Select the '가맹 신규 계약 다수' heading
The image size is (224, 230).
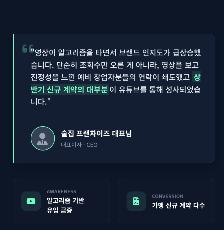pos(178,205)
